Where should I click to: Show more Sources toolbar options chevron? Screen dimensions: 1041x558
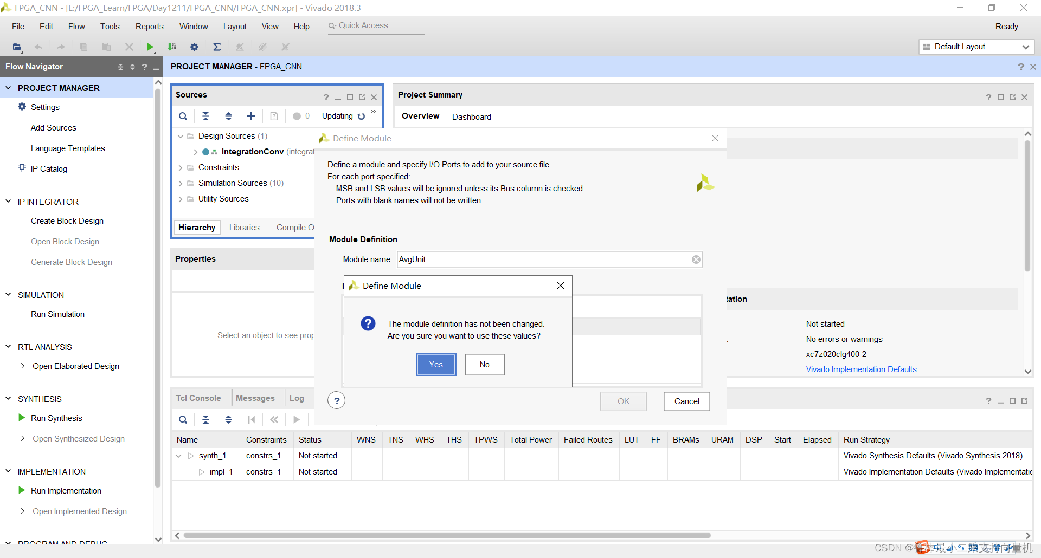point(374,112)
